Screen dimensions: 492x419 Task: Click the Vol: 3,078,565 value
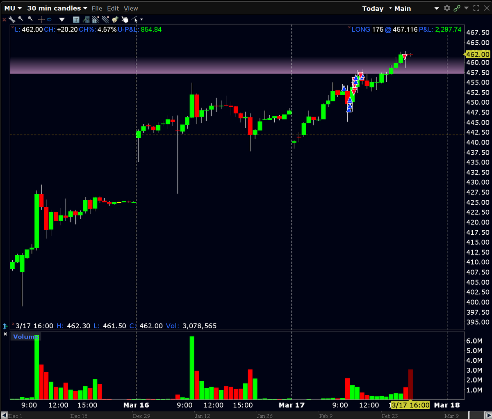click(200, 326)
